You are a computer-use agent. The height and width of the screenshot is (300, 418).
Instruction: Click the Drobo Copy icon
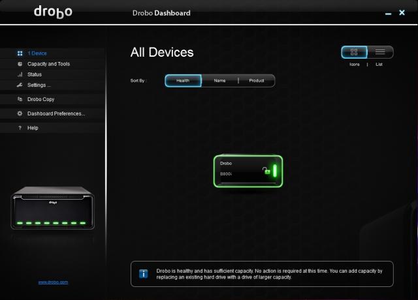[x=20, y=99]
